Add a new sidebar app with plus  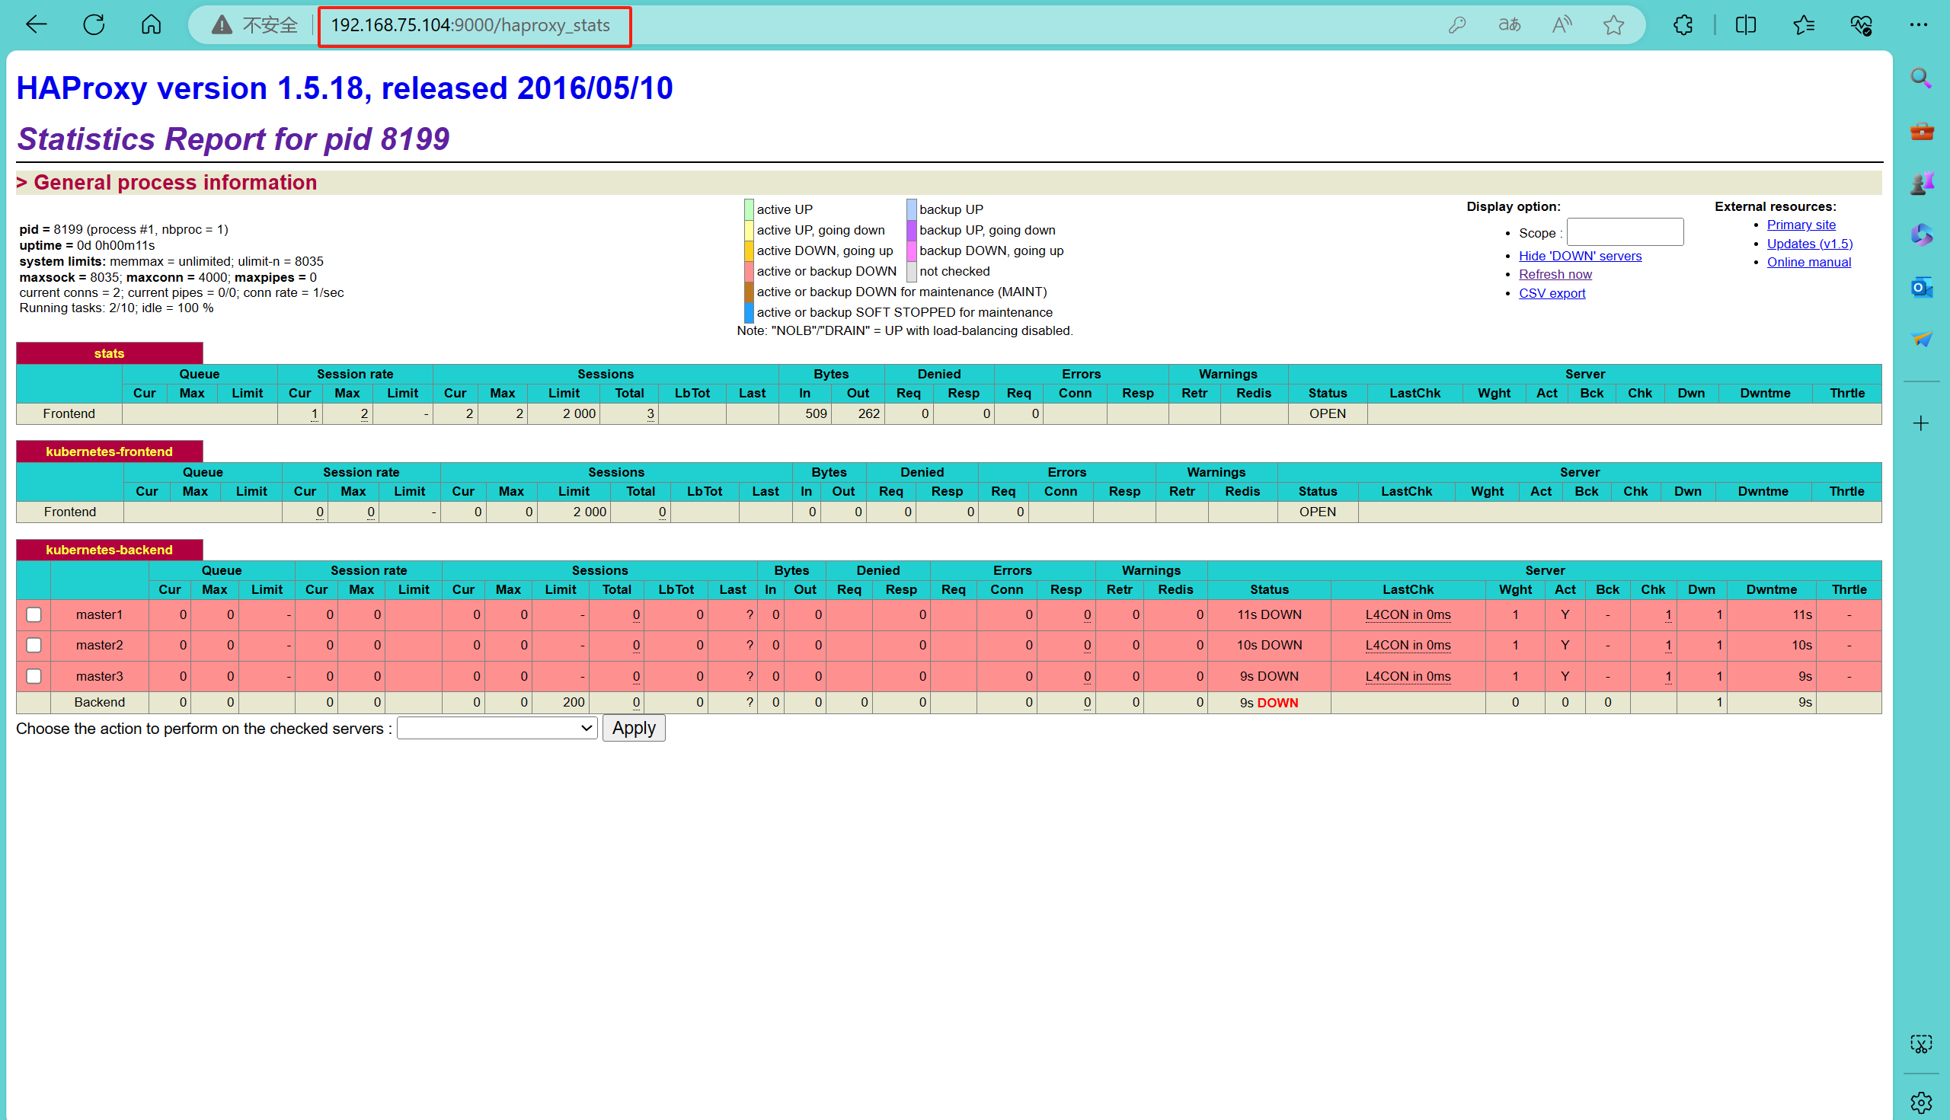coord(1921,423)
